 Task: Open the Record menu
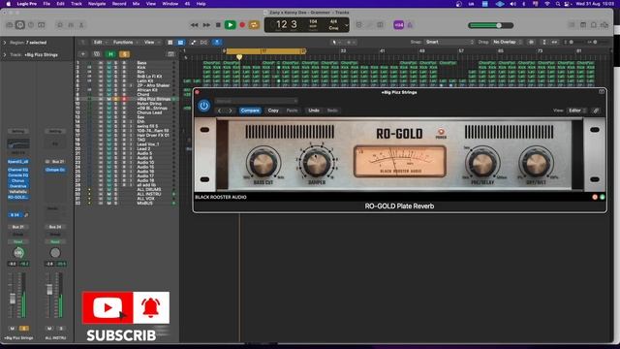[x=119, y=4]
